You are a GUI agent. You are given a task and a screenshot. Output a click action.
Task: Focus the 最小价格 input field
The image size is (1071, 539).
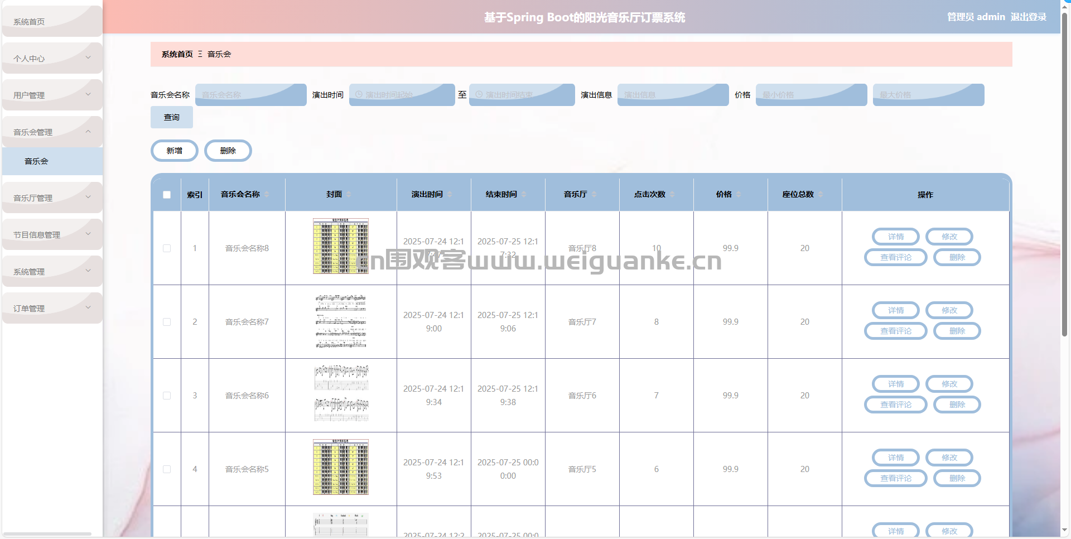click(812, 95)
